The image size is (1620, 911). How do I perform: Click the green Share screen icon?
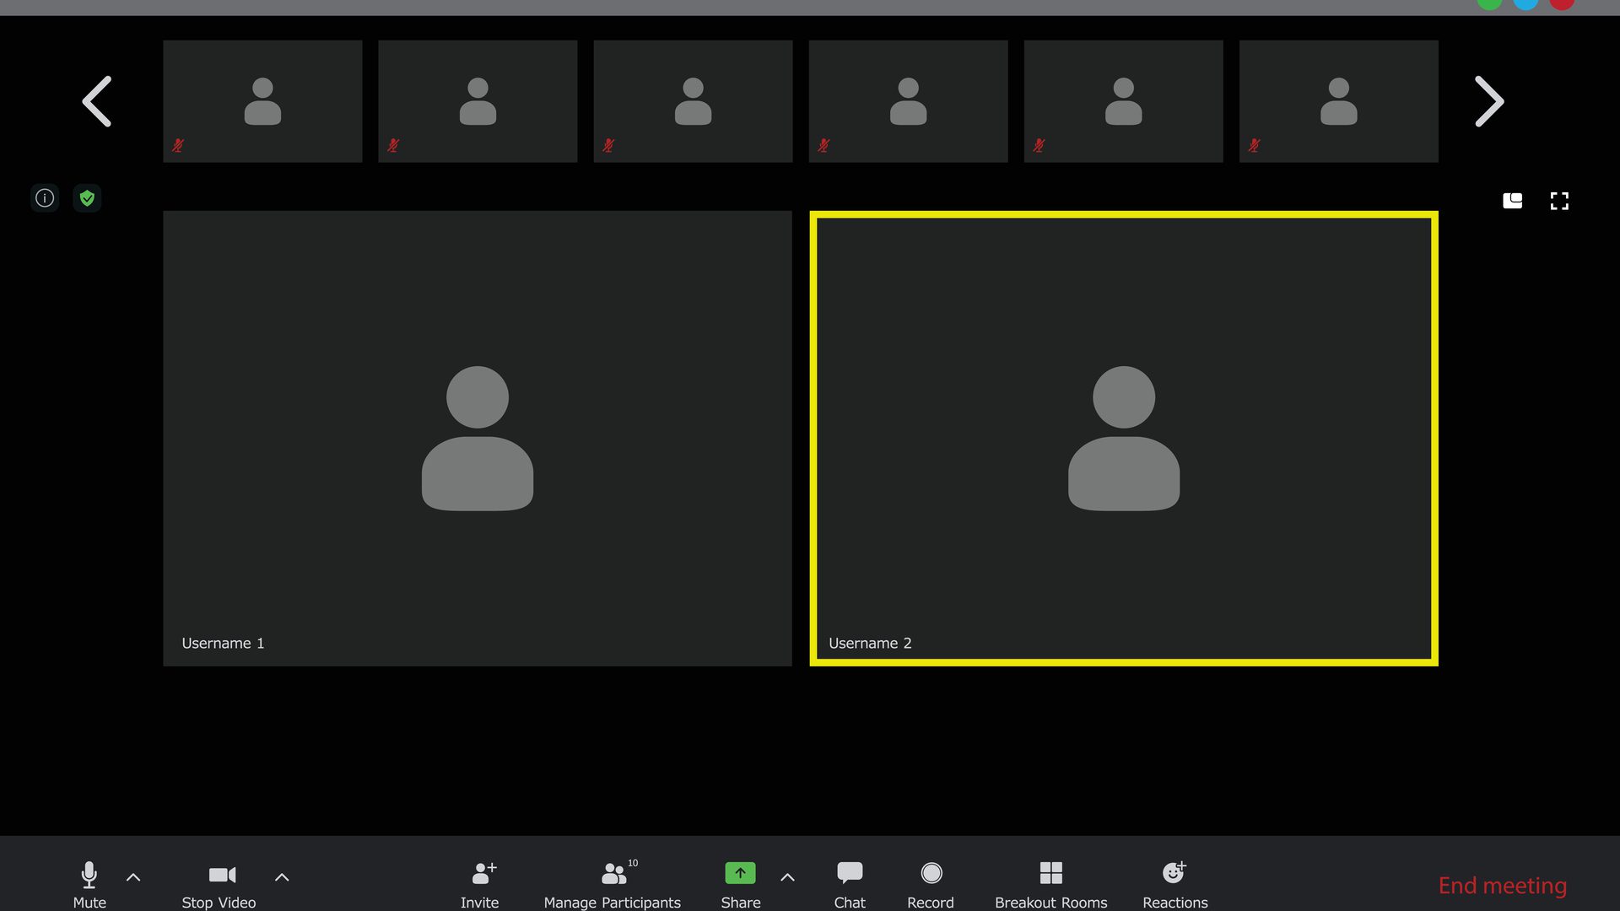(x=740, y=873)
